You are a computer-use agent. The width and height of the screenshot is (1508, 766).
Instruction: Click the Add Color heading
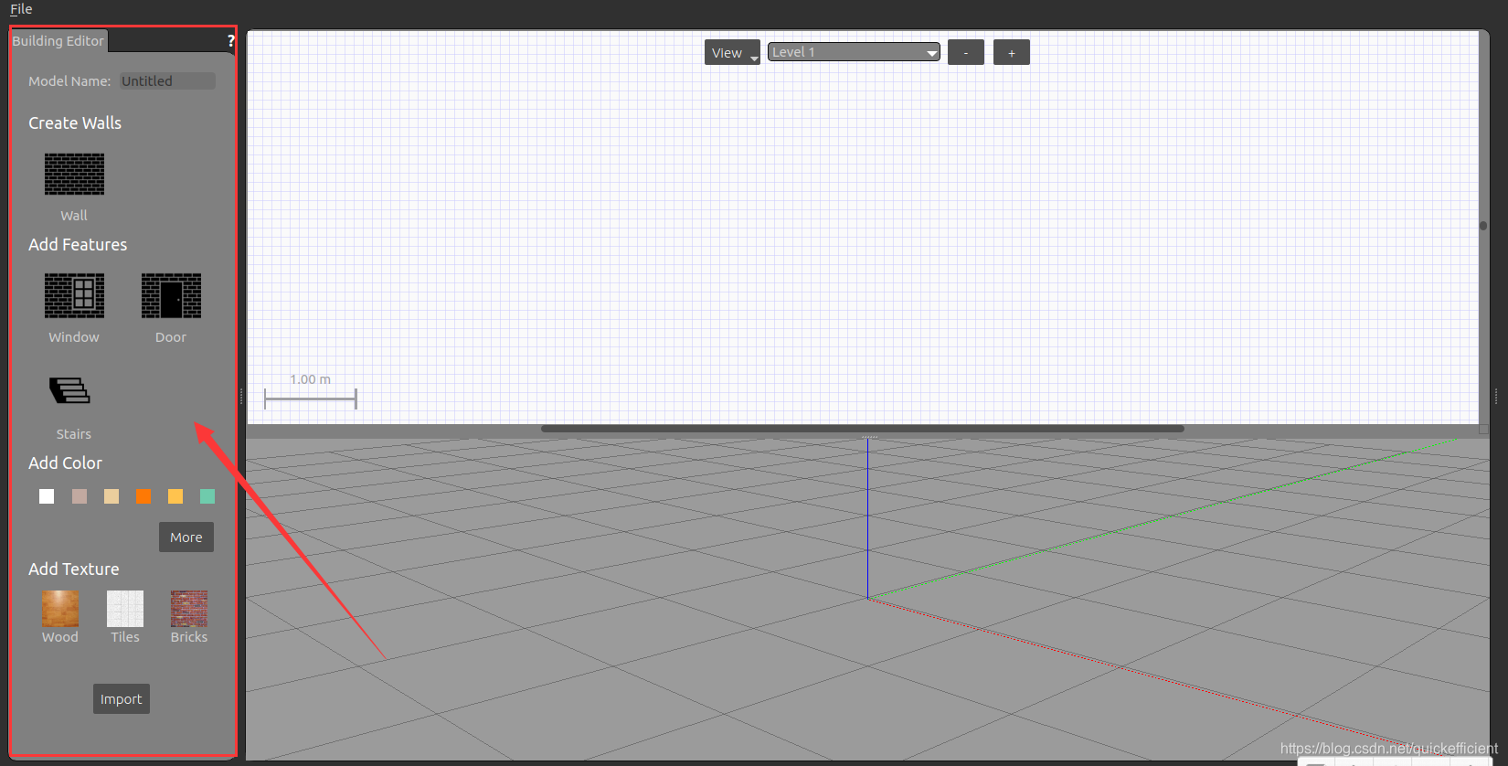click(x=65, y=463)
